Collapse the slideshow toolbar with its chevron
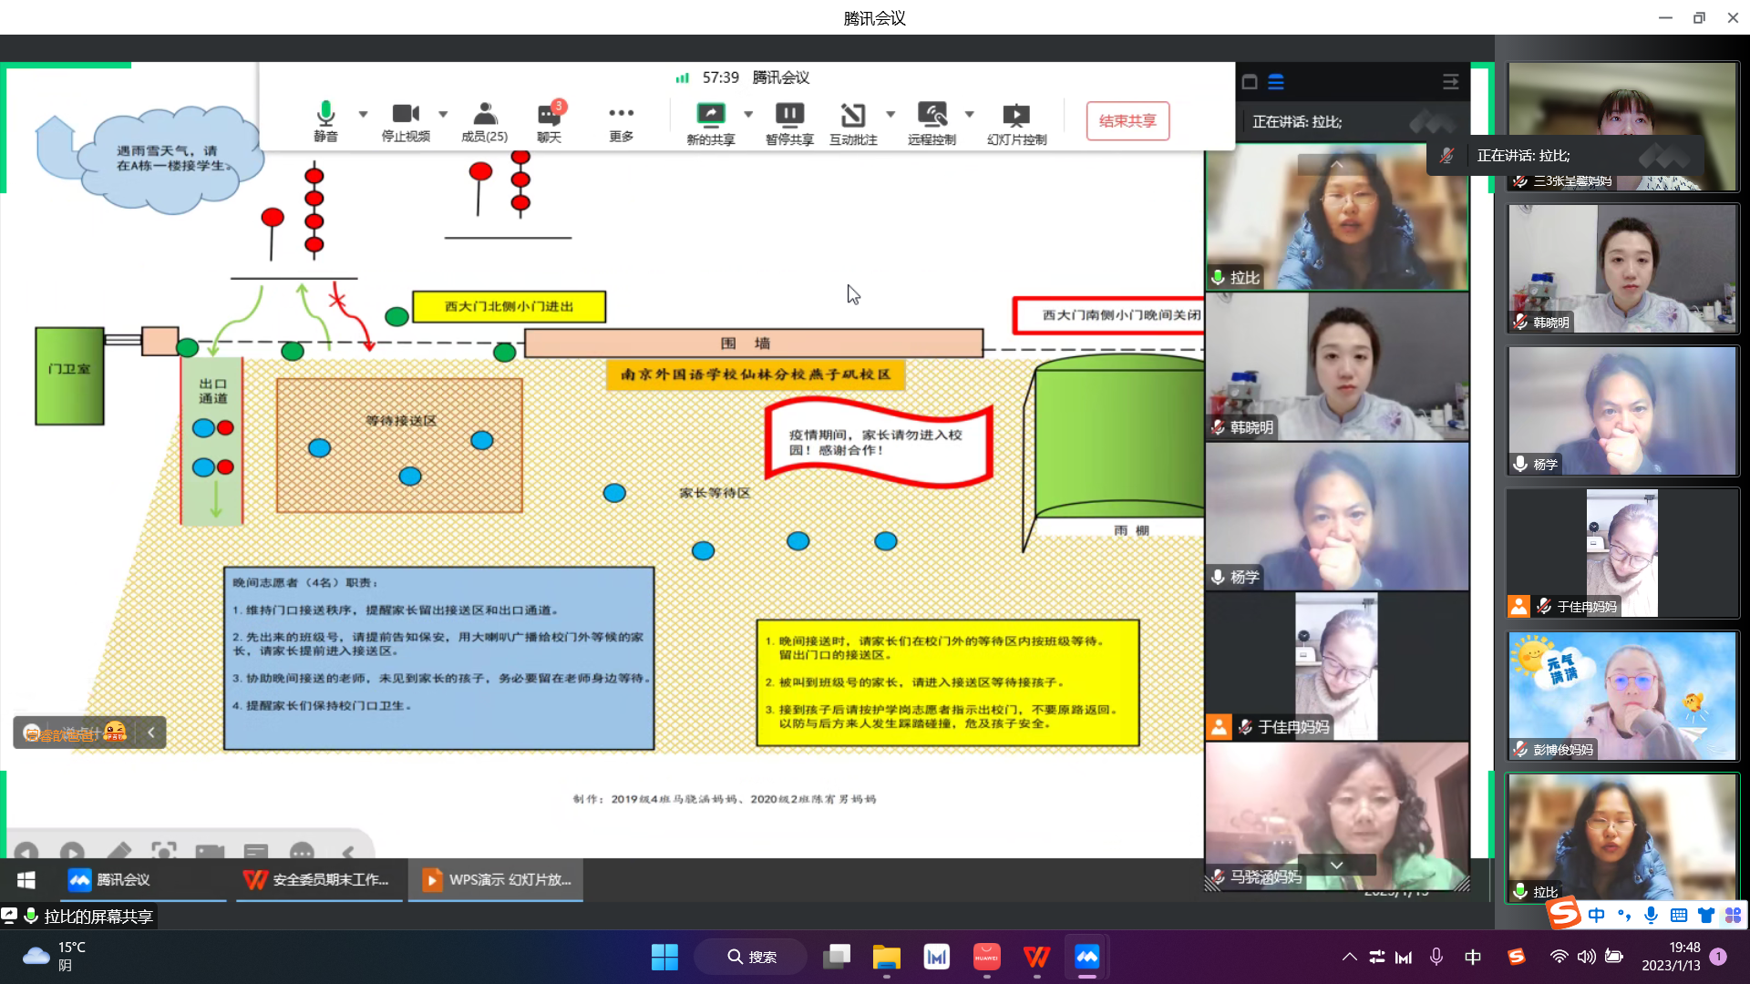The width and height of the screenshot is (1750, 984). click(348, 853)
